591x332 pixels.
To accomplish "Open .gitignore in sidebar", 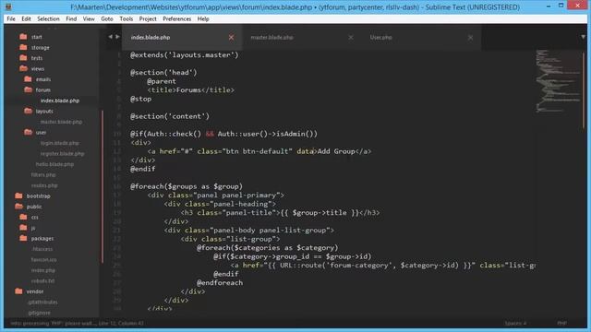I will [x=39, y=313].
